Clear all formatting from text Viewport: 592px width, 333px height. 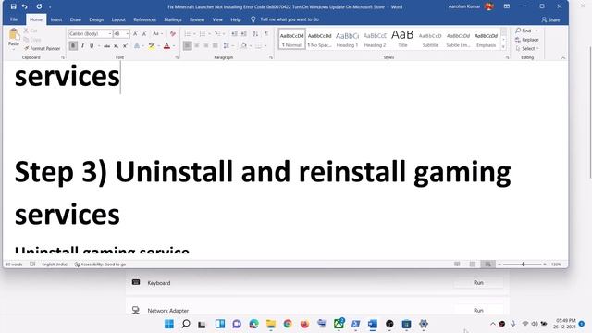pos(173,34)
